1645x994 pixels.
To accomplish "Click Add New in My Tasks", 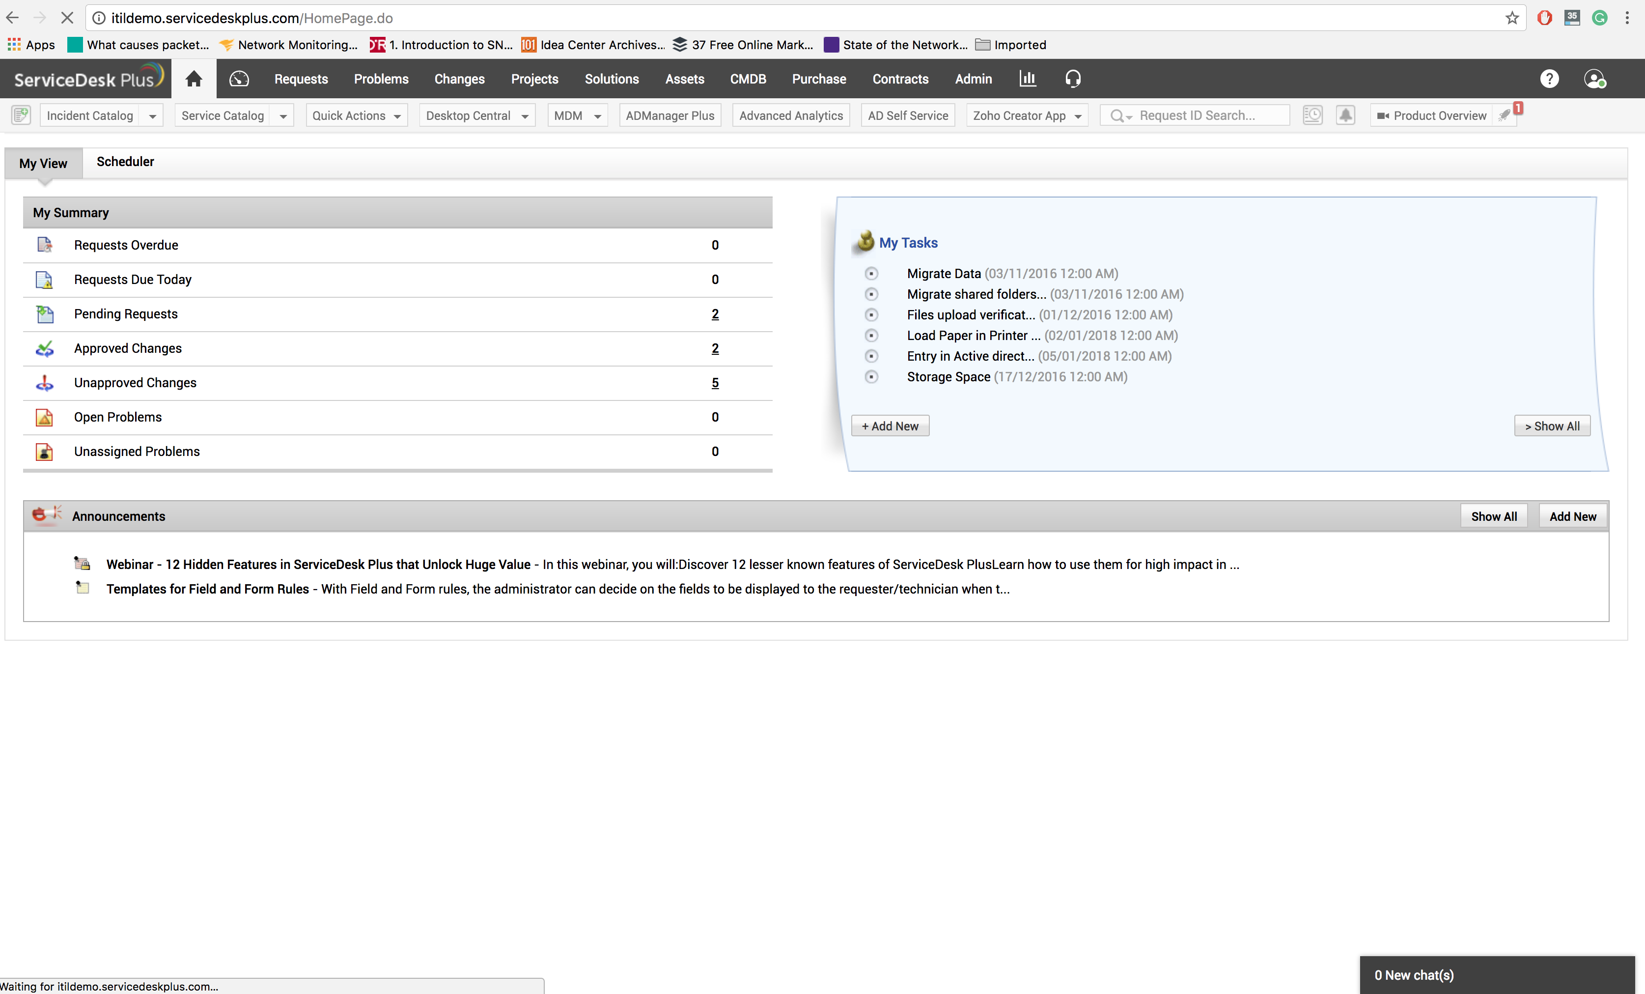I will click(890, 426).
